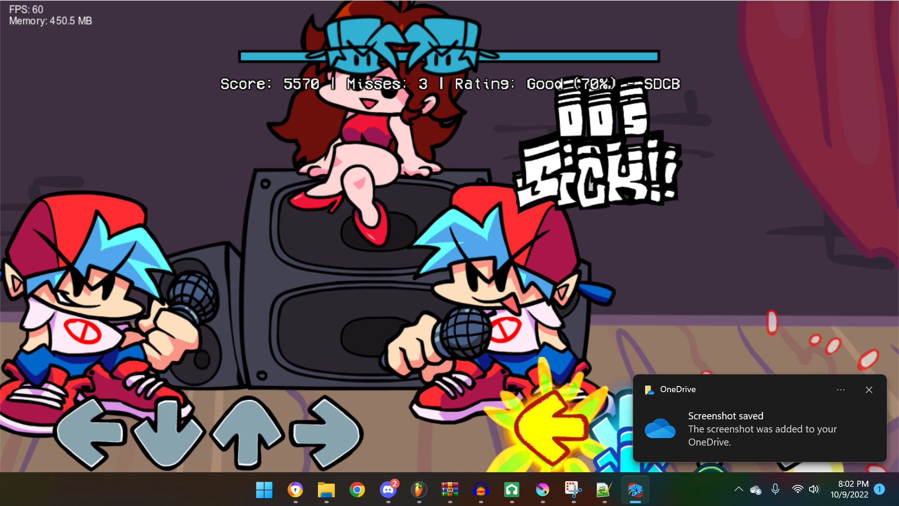Image resolution: width=899 pixels, height=506 pixels.
Task: Click the 'Misses: 3' text
Action: coord(387,84)
